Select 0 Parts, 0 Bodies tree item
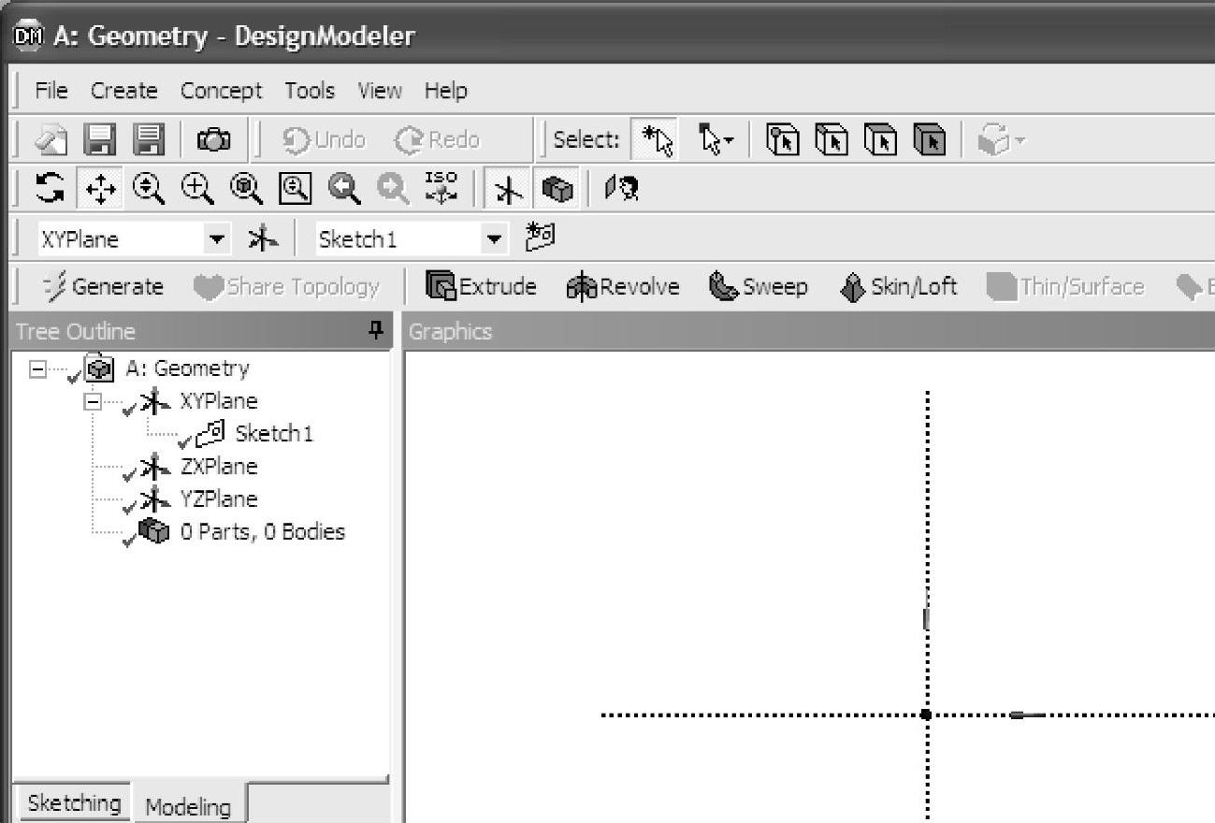This screenshot has height=823, width=1215. 262,531
